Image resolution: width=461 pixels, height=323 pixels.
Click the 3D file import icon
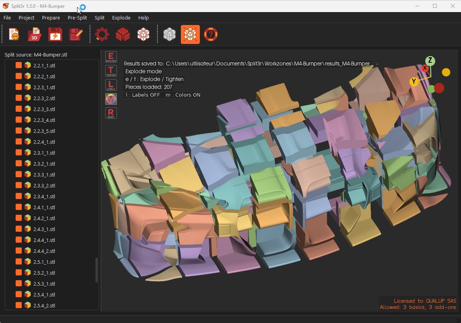34,34
